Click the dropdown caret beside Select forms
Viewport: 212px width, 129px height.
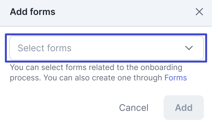[x=189, y=48]
